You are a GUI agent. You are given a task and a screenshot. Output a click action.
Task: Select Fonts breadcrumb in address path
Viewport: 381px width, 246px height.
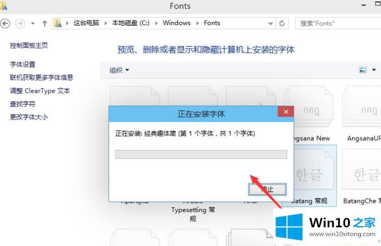pyautogui.click(x=212, y=23)
